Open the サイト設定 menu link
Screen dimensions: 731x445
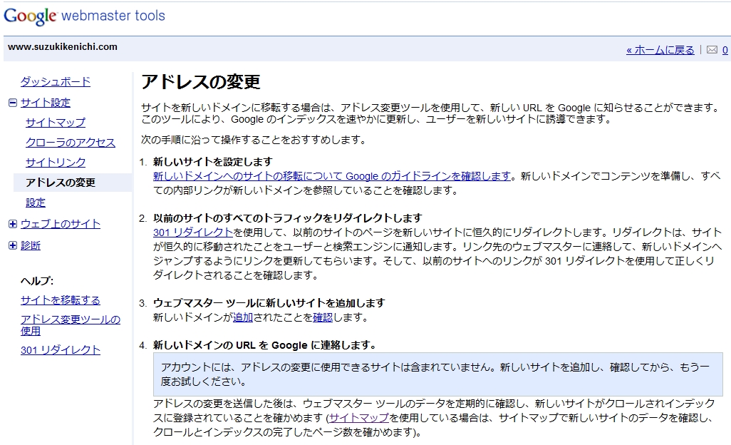[x=46, y=103]
